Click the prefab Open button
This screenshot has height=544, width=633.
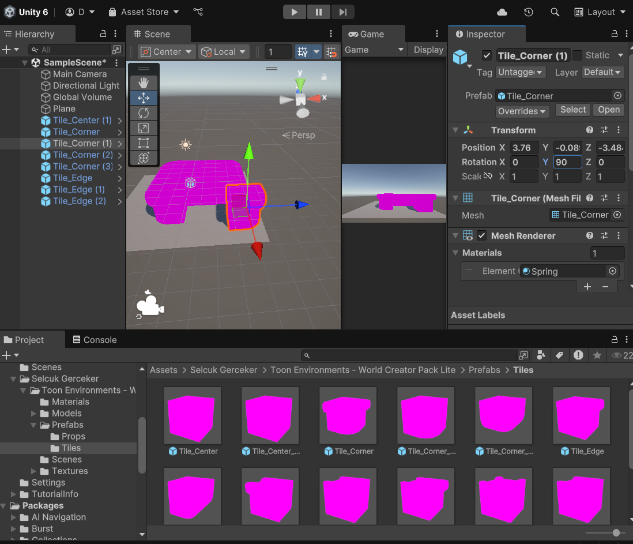(609, 110)
